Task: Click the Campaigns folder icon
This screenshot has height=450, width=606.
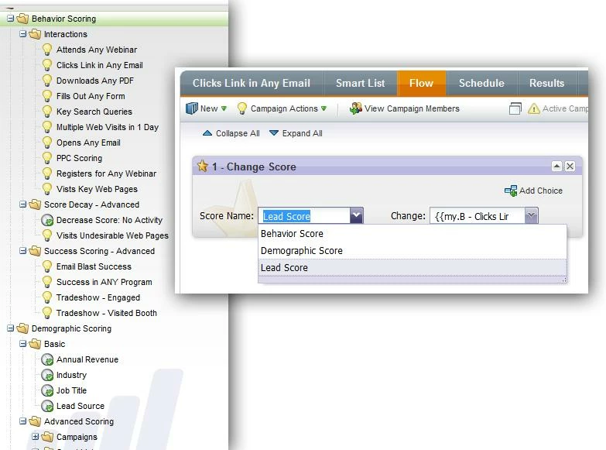Action: point(47,437)
